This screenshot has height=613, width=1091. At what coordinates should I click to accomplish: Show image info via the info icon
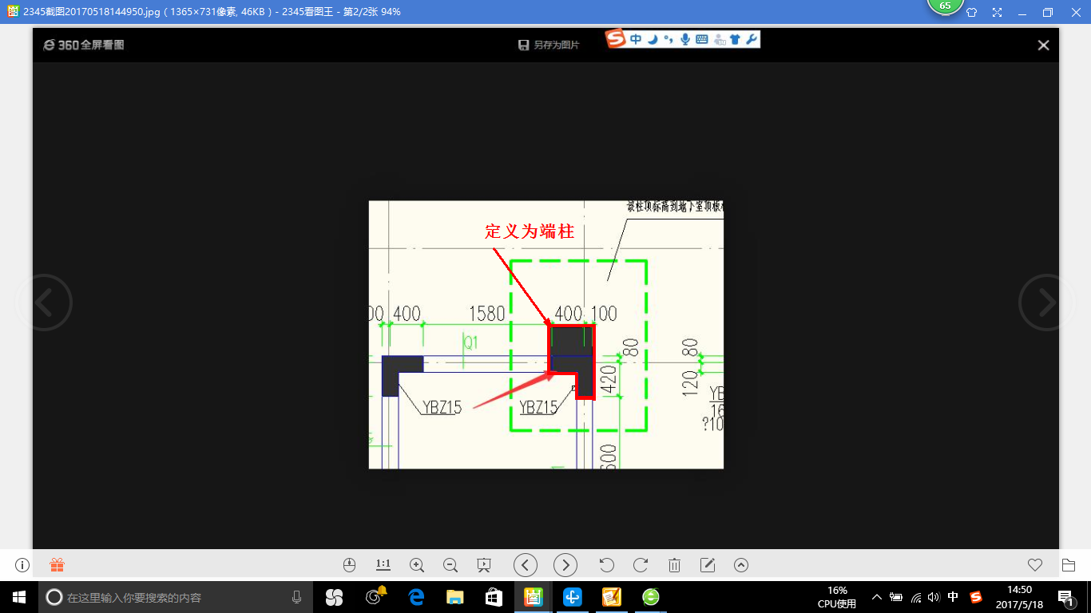[22, 565]
